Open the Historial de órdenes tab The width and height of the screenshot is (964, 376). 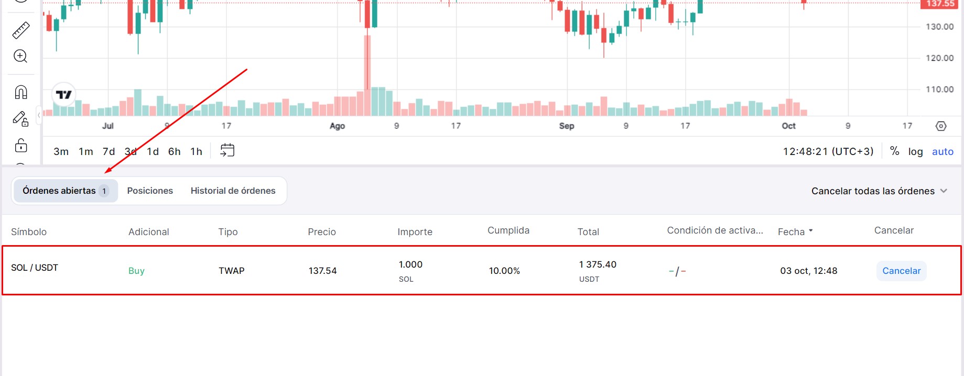(233, 191)
